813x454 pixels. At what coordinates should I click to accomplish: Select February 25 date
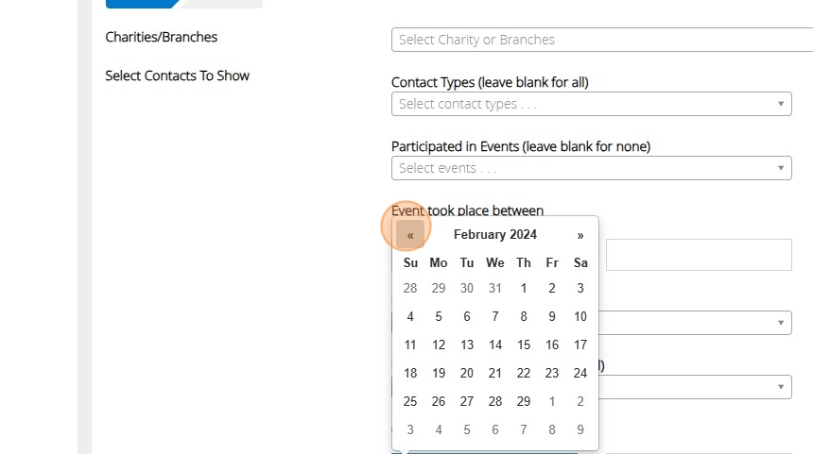click(x=410, y=401)
